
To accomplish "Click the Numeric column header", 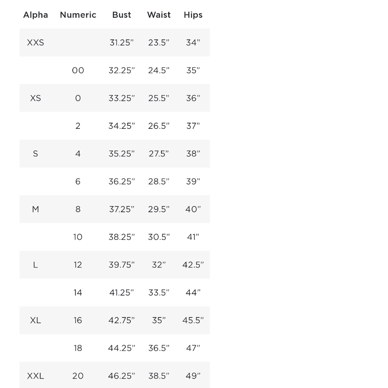I will tap(78, 15).
